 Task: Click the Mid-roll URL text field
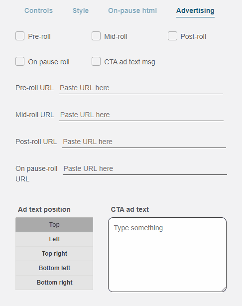pyautogui.click(x=141, y=115)
